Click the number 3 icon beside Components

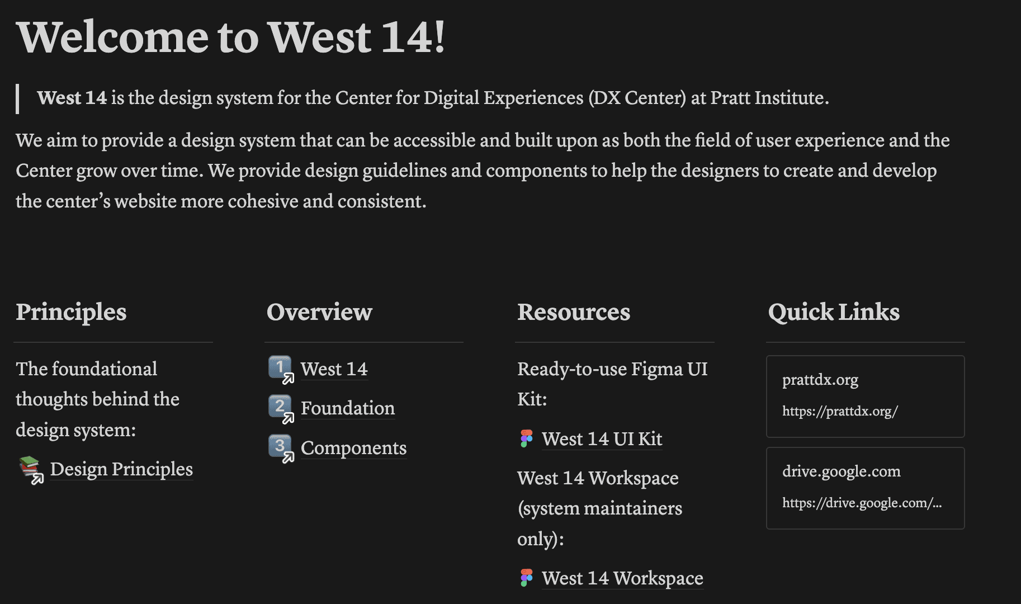coord(281,449)
